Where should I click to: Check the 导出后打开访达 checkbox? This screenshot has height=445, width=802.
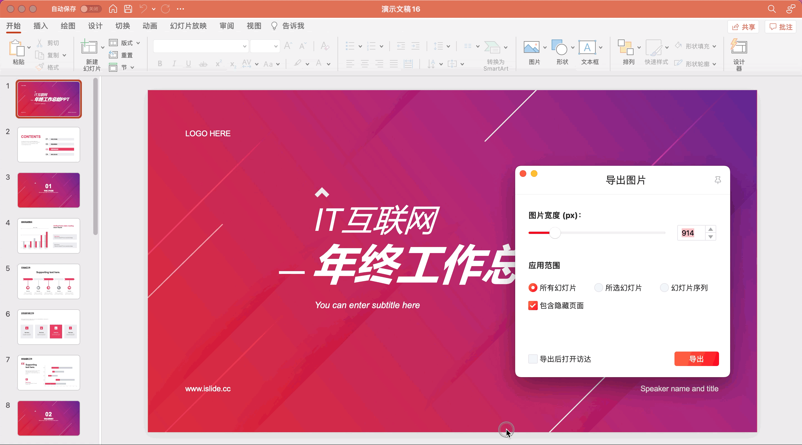[x=533, y=359]
